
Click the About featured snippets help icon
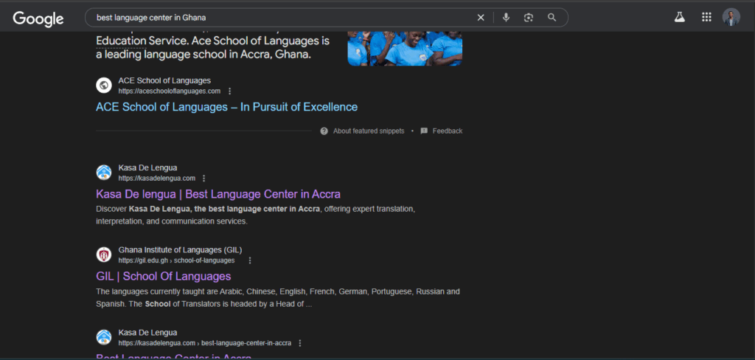click(324, 131)
